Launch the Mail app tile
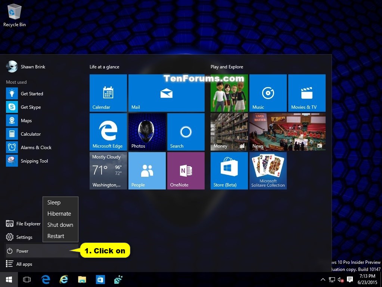The image size is (382, 287). point(166,93)
